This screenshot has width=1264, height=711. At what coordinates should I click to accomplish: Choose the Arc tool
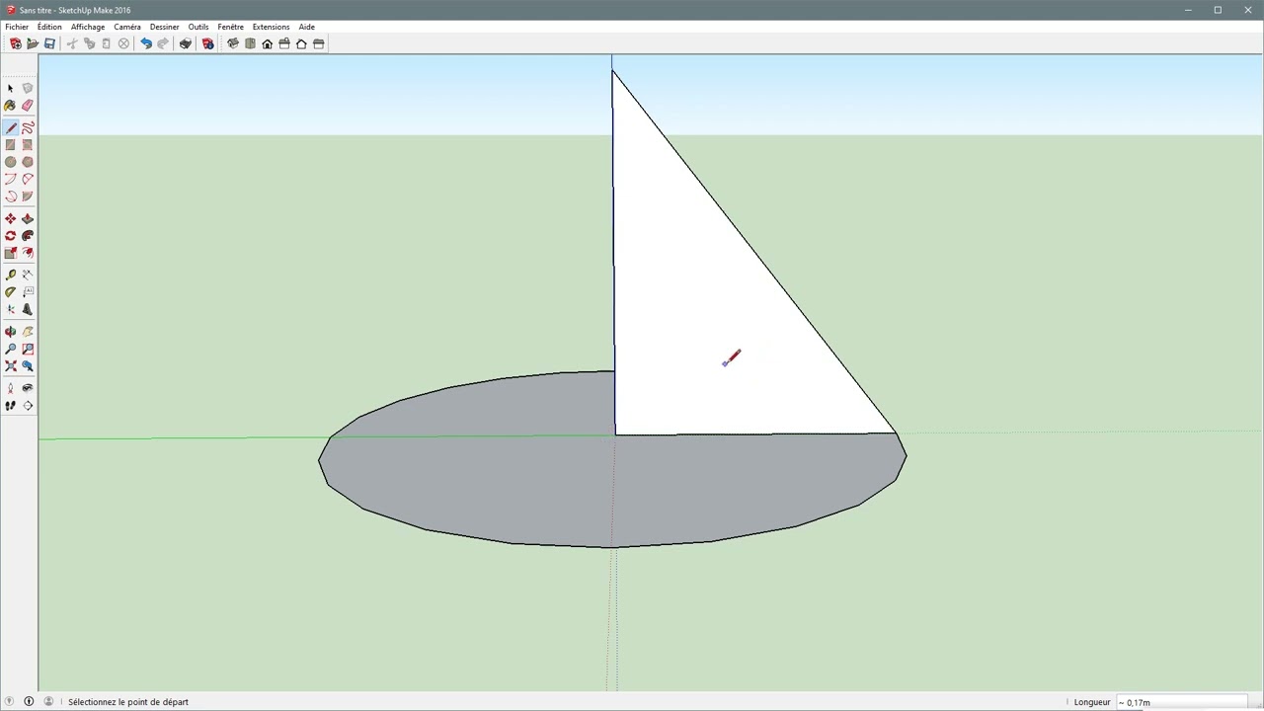[11, 179]
